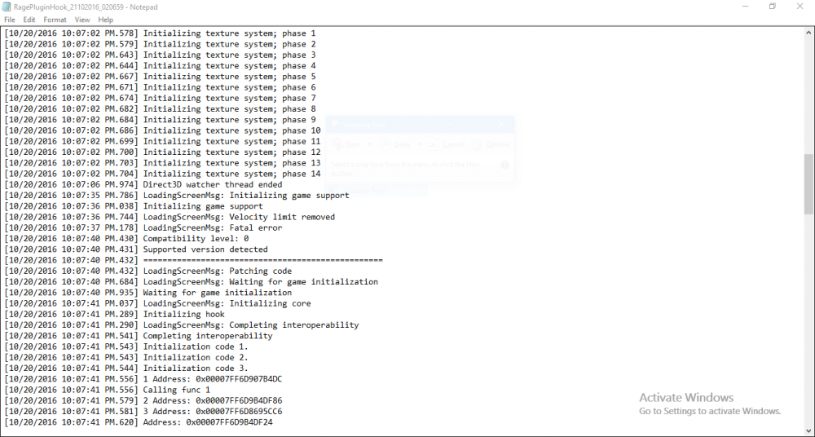Click the 10:07:40 PM.935 'Waiting for game initialization' line

148,293
